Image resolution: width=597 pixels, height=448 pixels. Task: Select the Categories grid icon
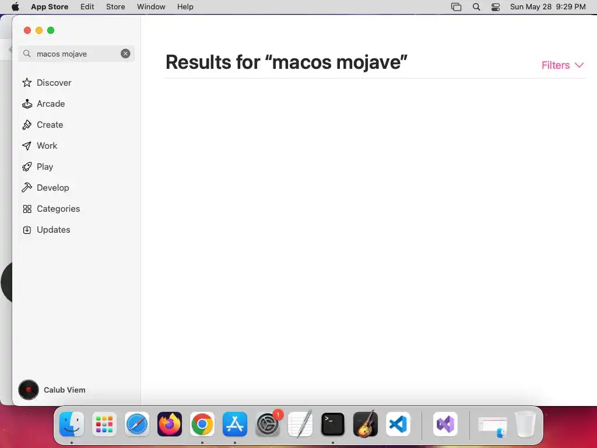pyautogui.click(x=27, y=209)
